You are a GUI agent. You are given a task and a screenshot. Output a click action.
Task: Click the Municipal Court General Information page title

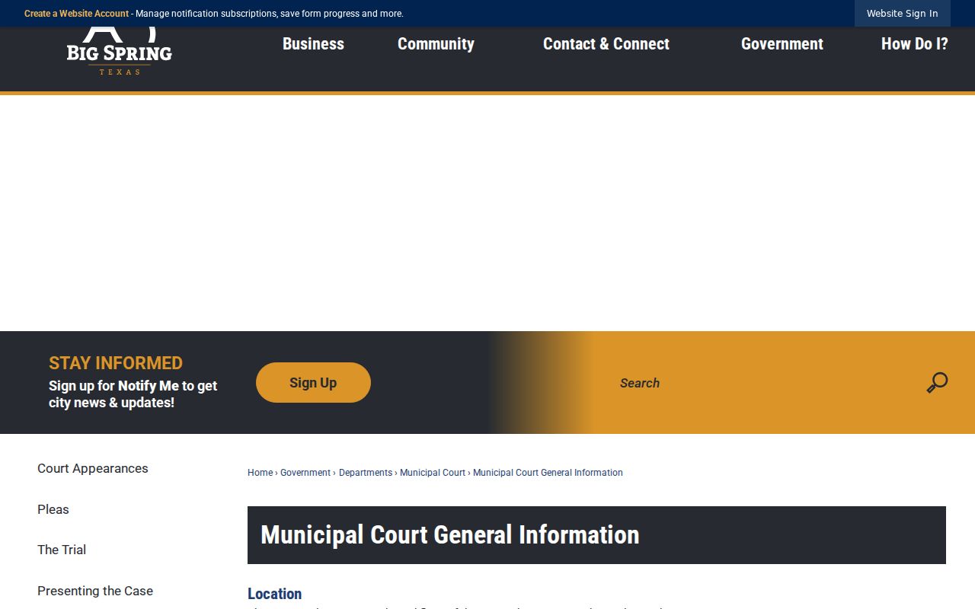tap(449, 534)
